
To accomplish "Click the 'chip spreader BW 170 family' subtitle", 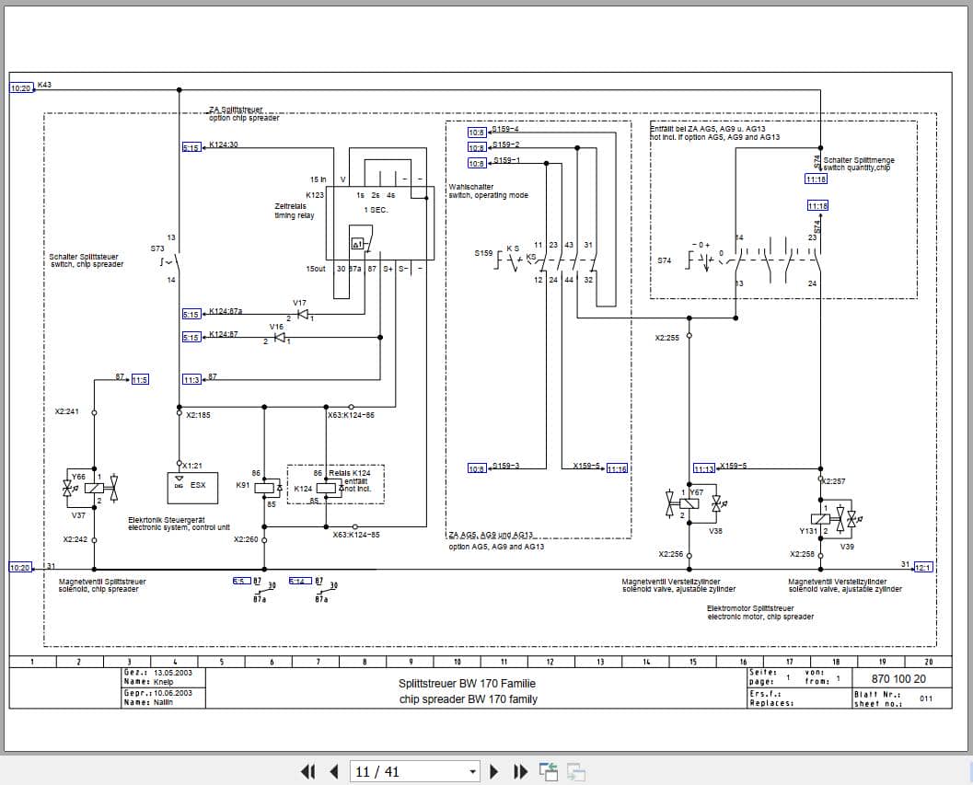I will tap(468, 699).
